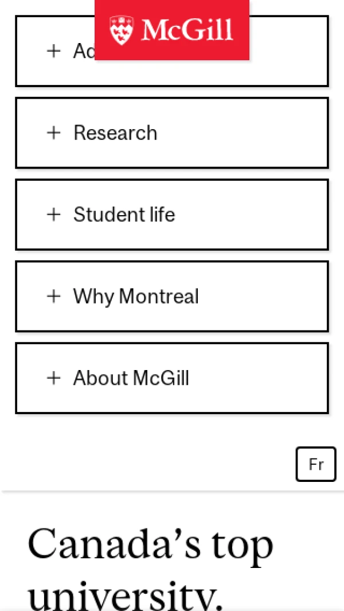Select the About McGill menu item

[131, 378]
